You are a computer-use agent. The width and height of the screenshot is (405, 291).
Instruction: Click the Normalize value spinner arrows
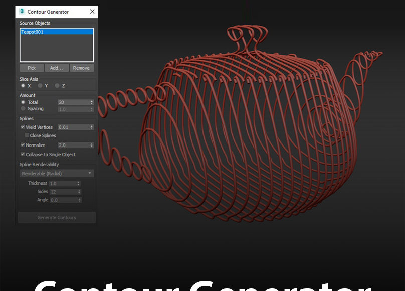(92, 145)
